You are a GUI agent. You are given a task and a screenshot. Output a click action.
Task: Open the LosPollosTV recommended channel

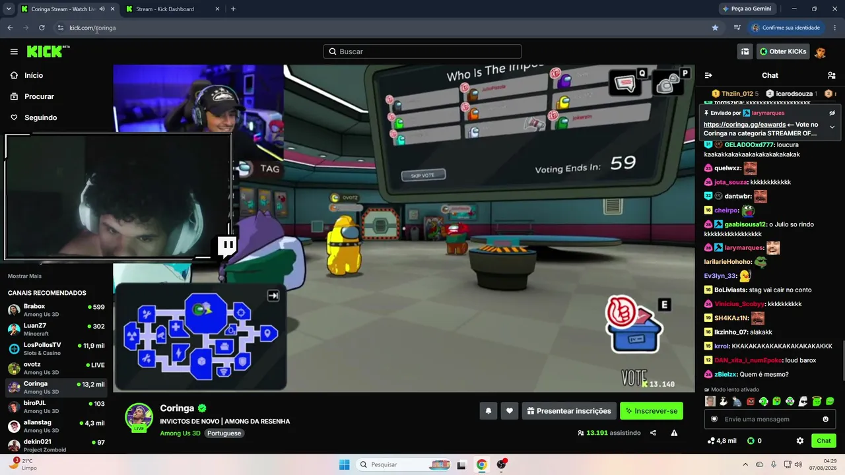coord(56,348)
